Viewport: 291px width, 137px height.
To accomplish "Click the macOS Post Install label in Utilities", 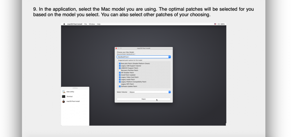I will (73, 101).
